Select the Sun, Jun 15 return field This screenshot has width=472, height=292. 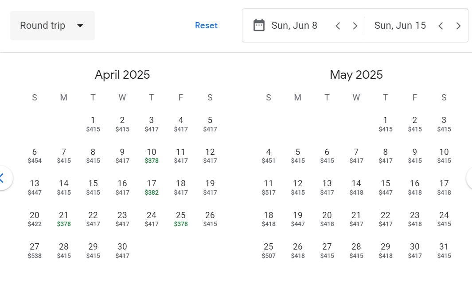pos(400,26)
